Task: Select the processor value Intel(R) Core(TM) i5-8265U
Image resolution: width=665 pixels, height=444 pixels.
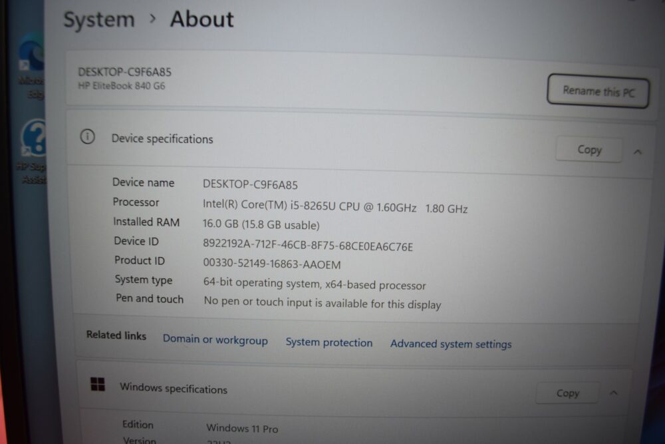Action: pos(269,206)
